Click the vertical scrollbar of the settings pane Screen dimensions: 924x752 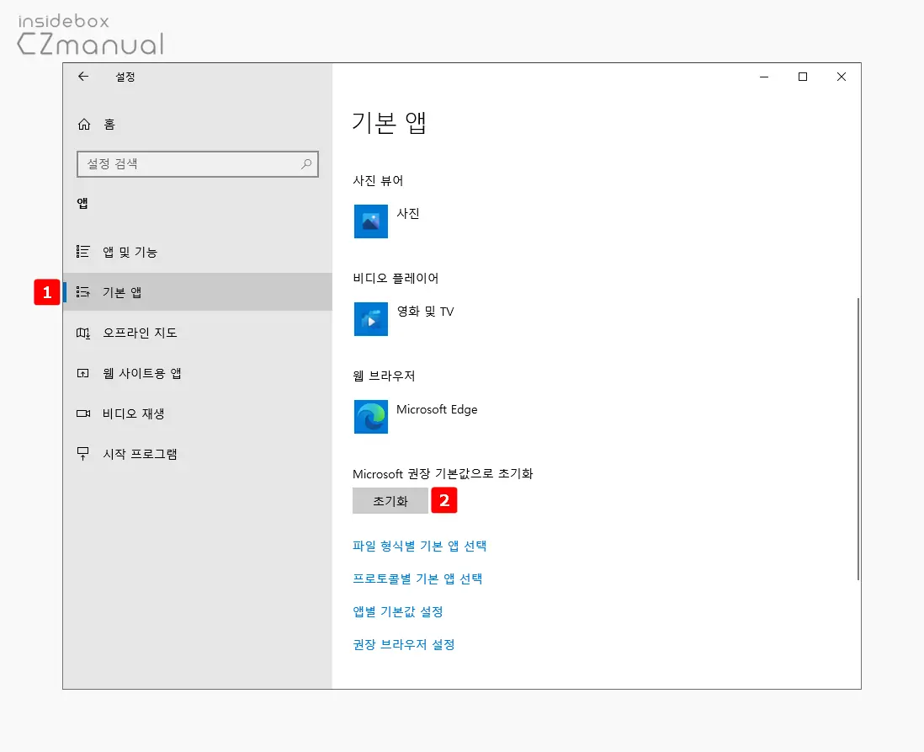[858, 440]
